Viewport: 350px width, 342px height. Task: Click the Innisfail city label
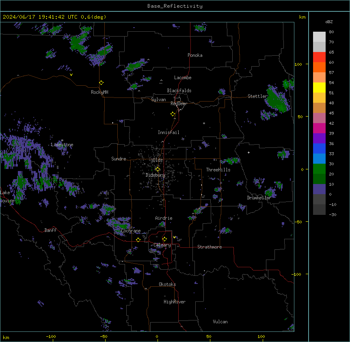coord(169,132)
